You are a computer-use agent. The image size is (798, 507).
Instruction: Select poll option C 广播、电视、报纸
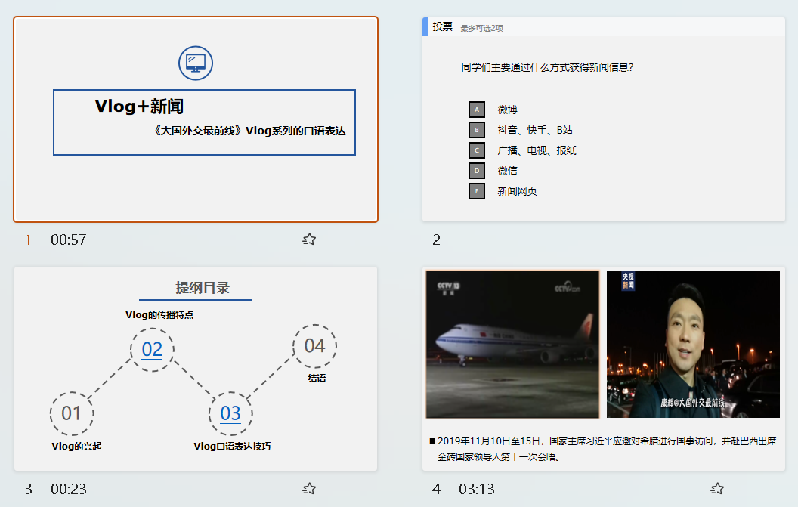click(x=476, y=150)
